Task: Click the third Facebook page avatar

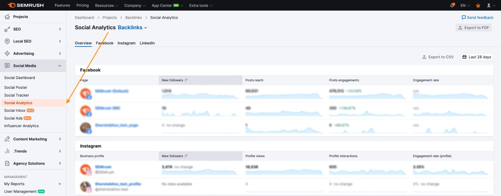Action: (85, 128)
